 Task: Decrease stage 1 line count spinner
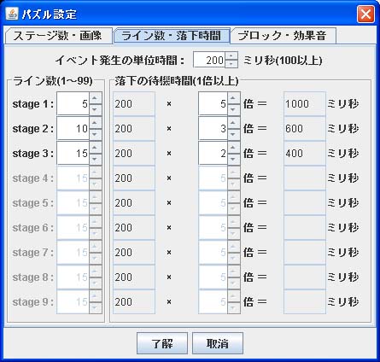coord(96,109)
